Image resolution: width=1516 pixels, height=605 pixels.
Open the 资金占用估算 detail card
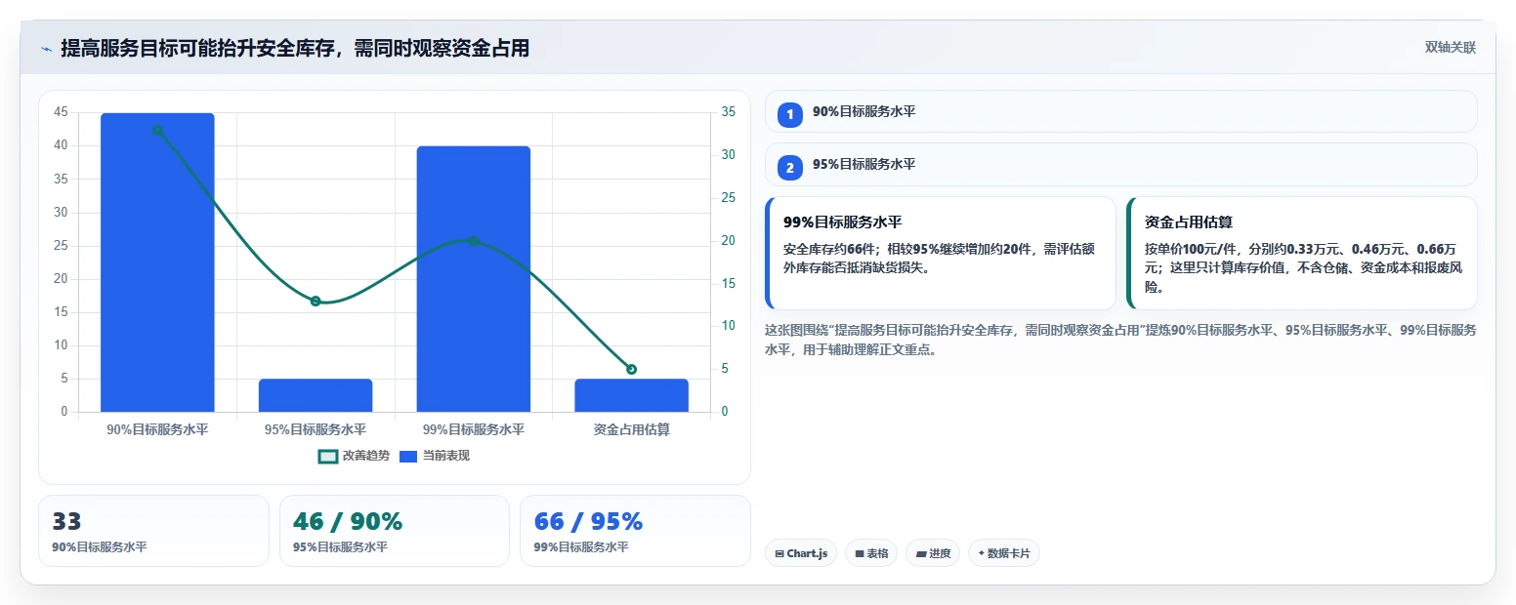[x=1302, y=254]
